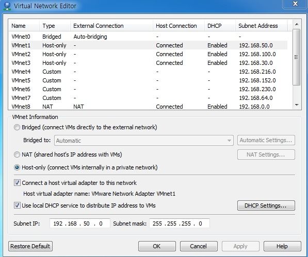
Task: Open DHCP Settings dialog
Action: click(x=266, y=205)
